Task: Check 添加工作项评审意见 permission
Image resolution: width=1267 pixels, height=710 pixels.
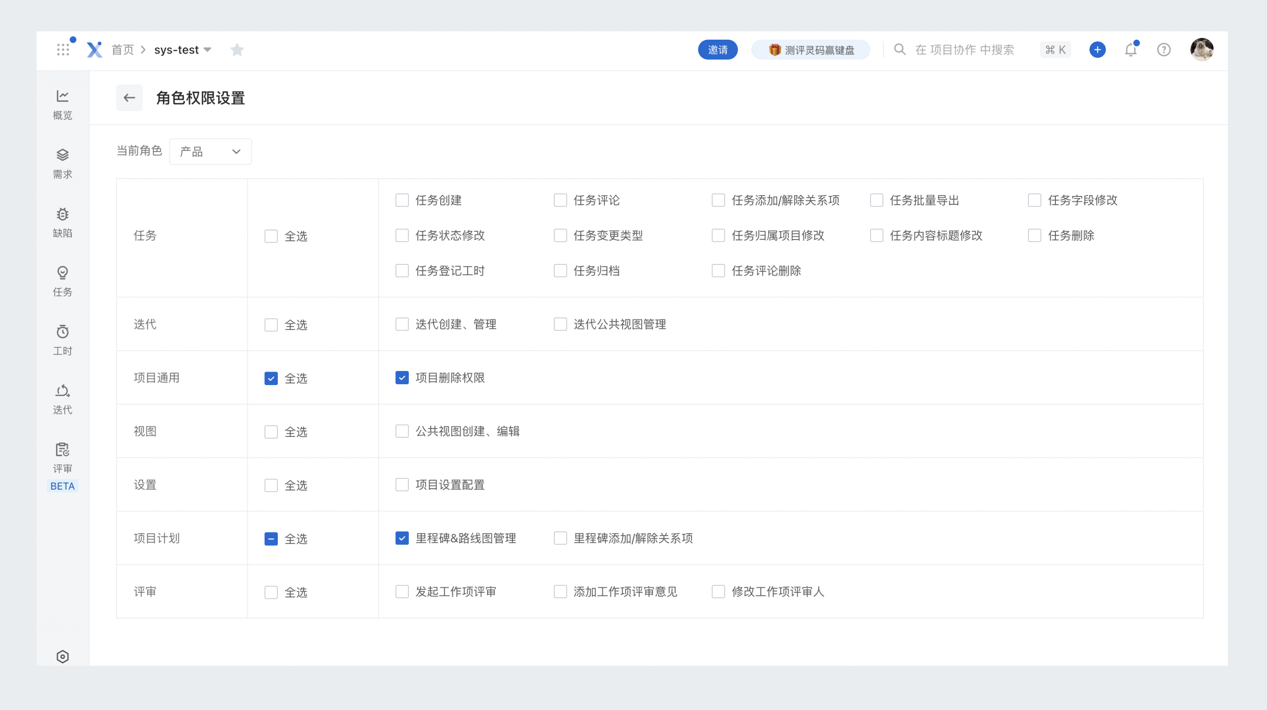Action: [x=560, y=592]
